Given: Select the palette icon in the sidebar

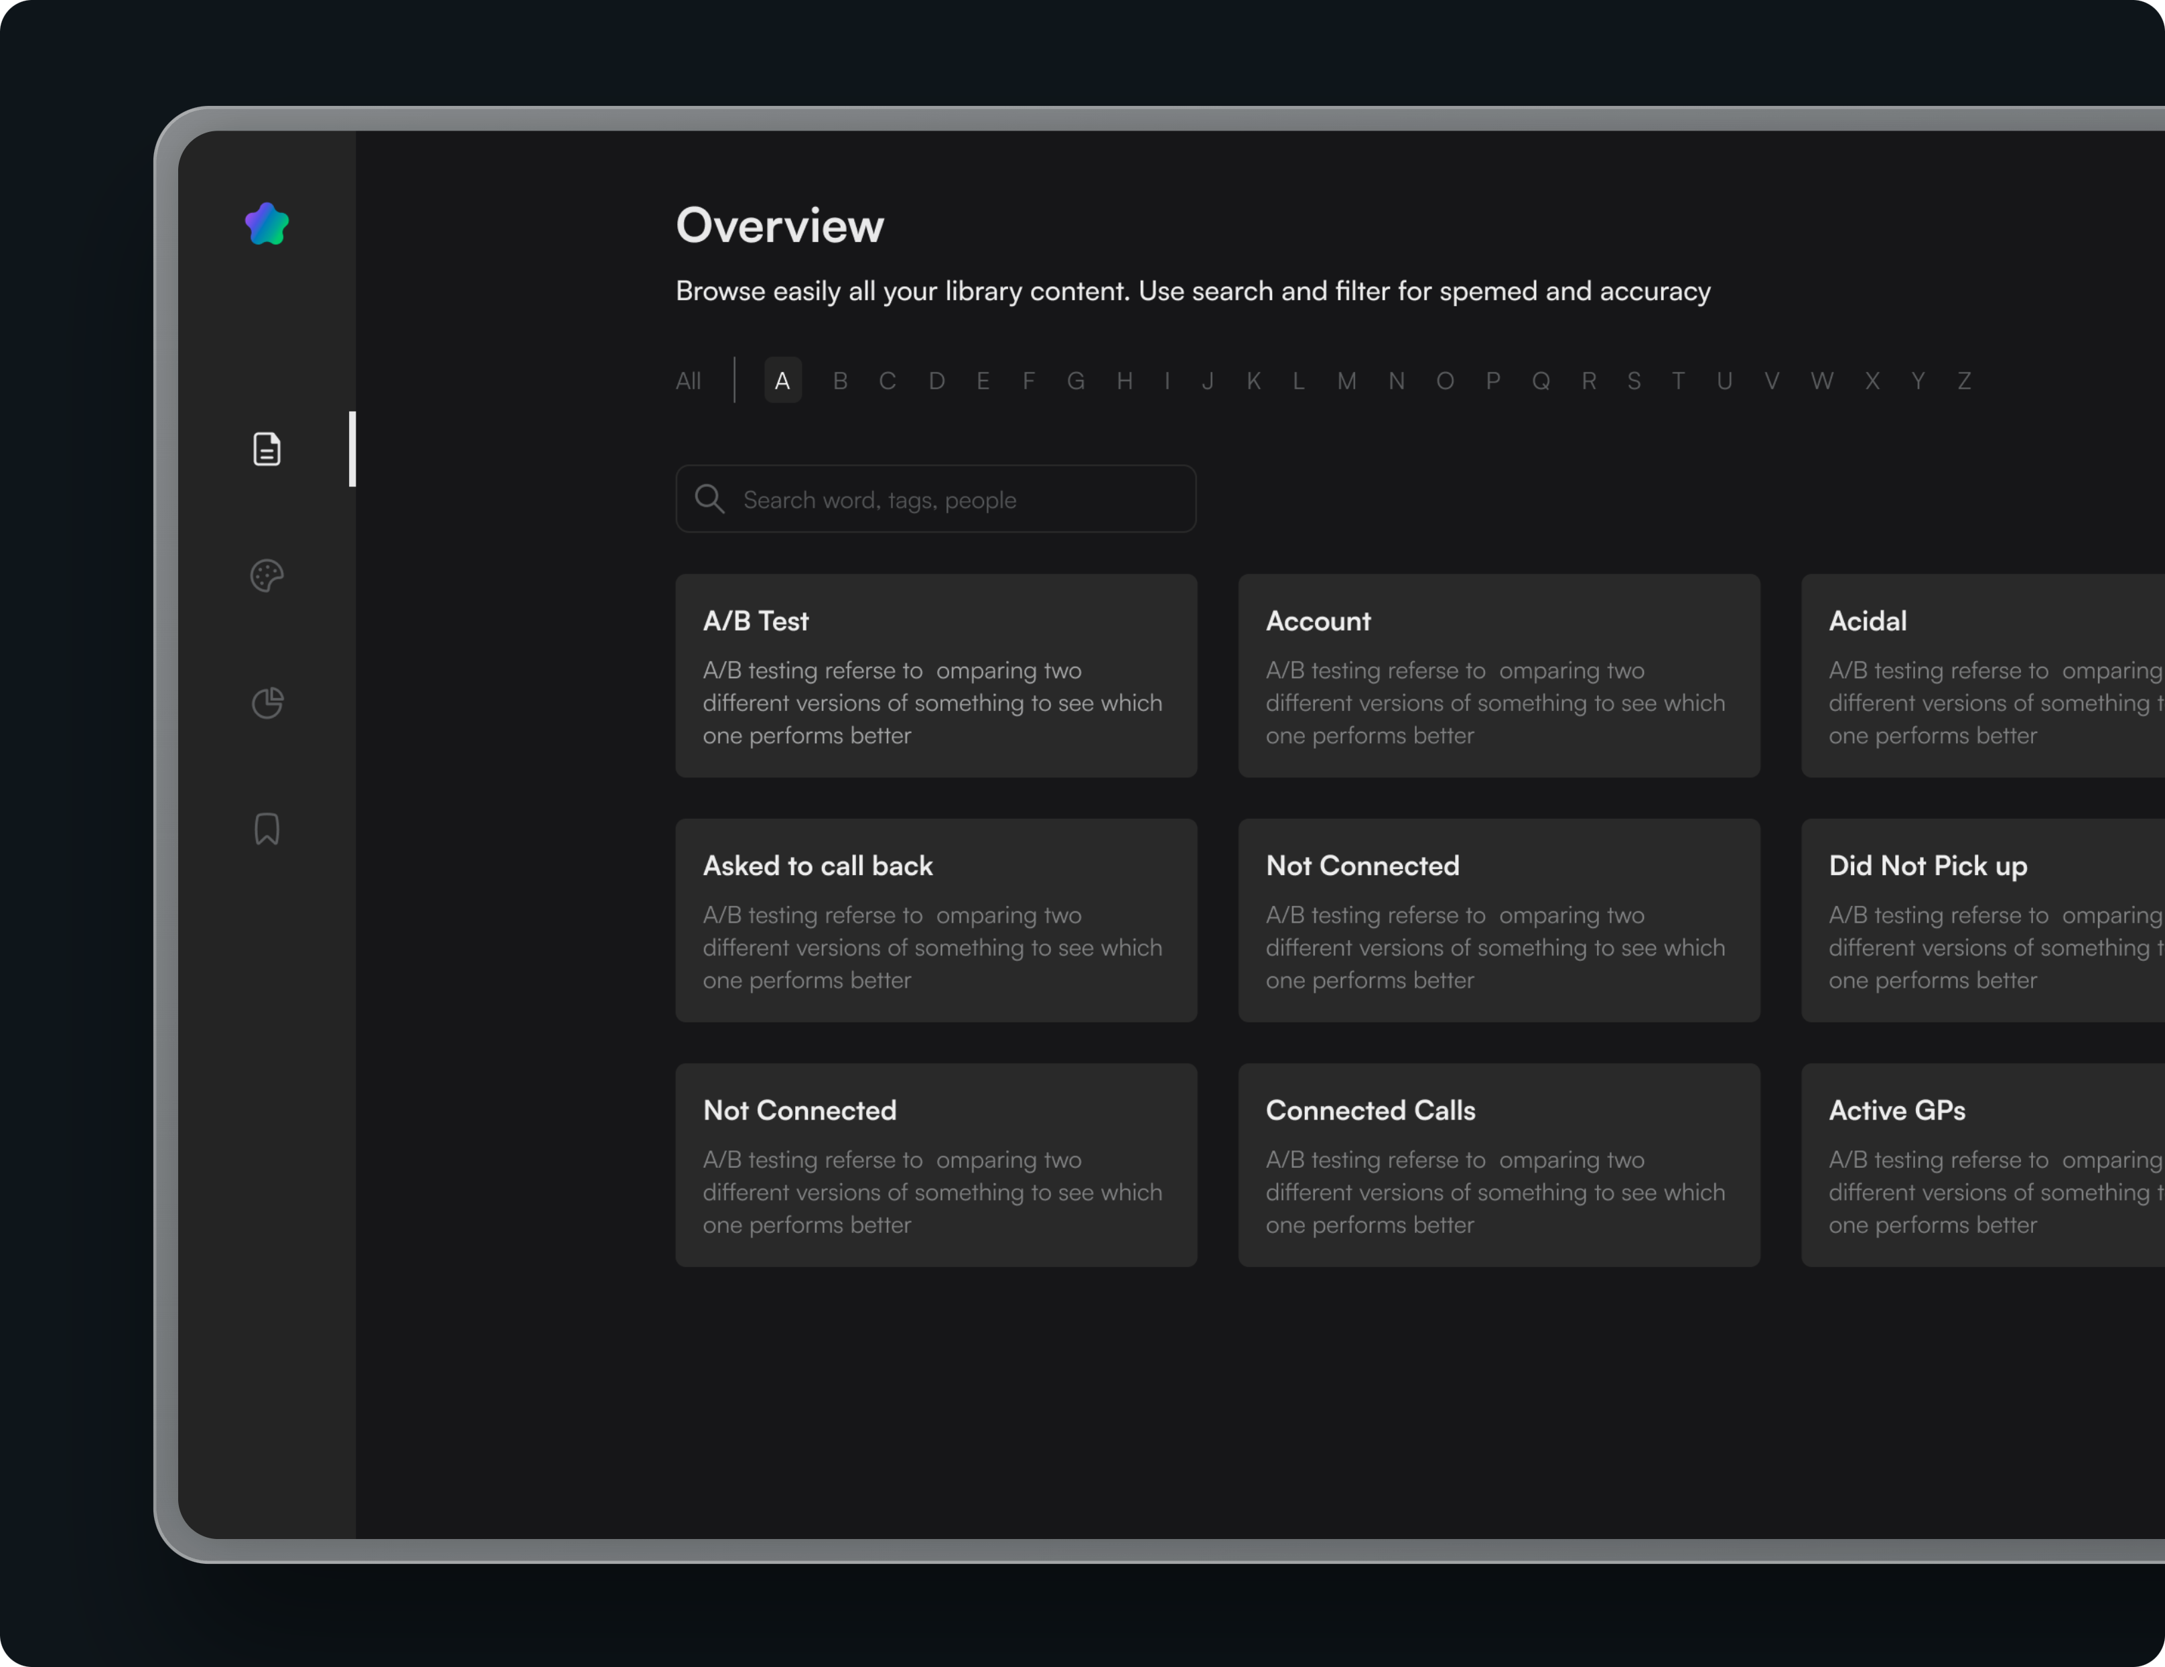Looking at the screenshot, I should point(267,576).
